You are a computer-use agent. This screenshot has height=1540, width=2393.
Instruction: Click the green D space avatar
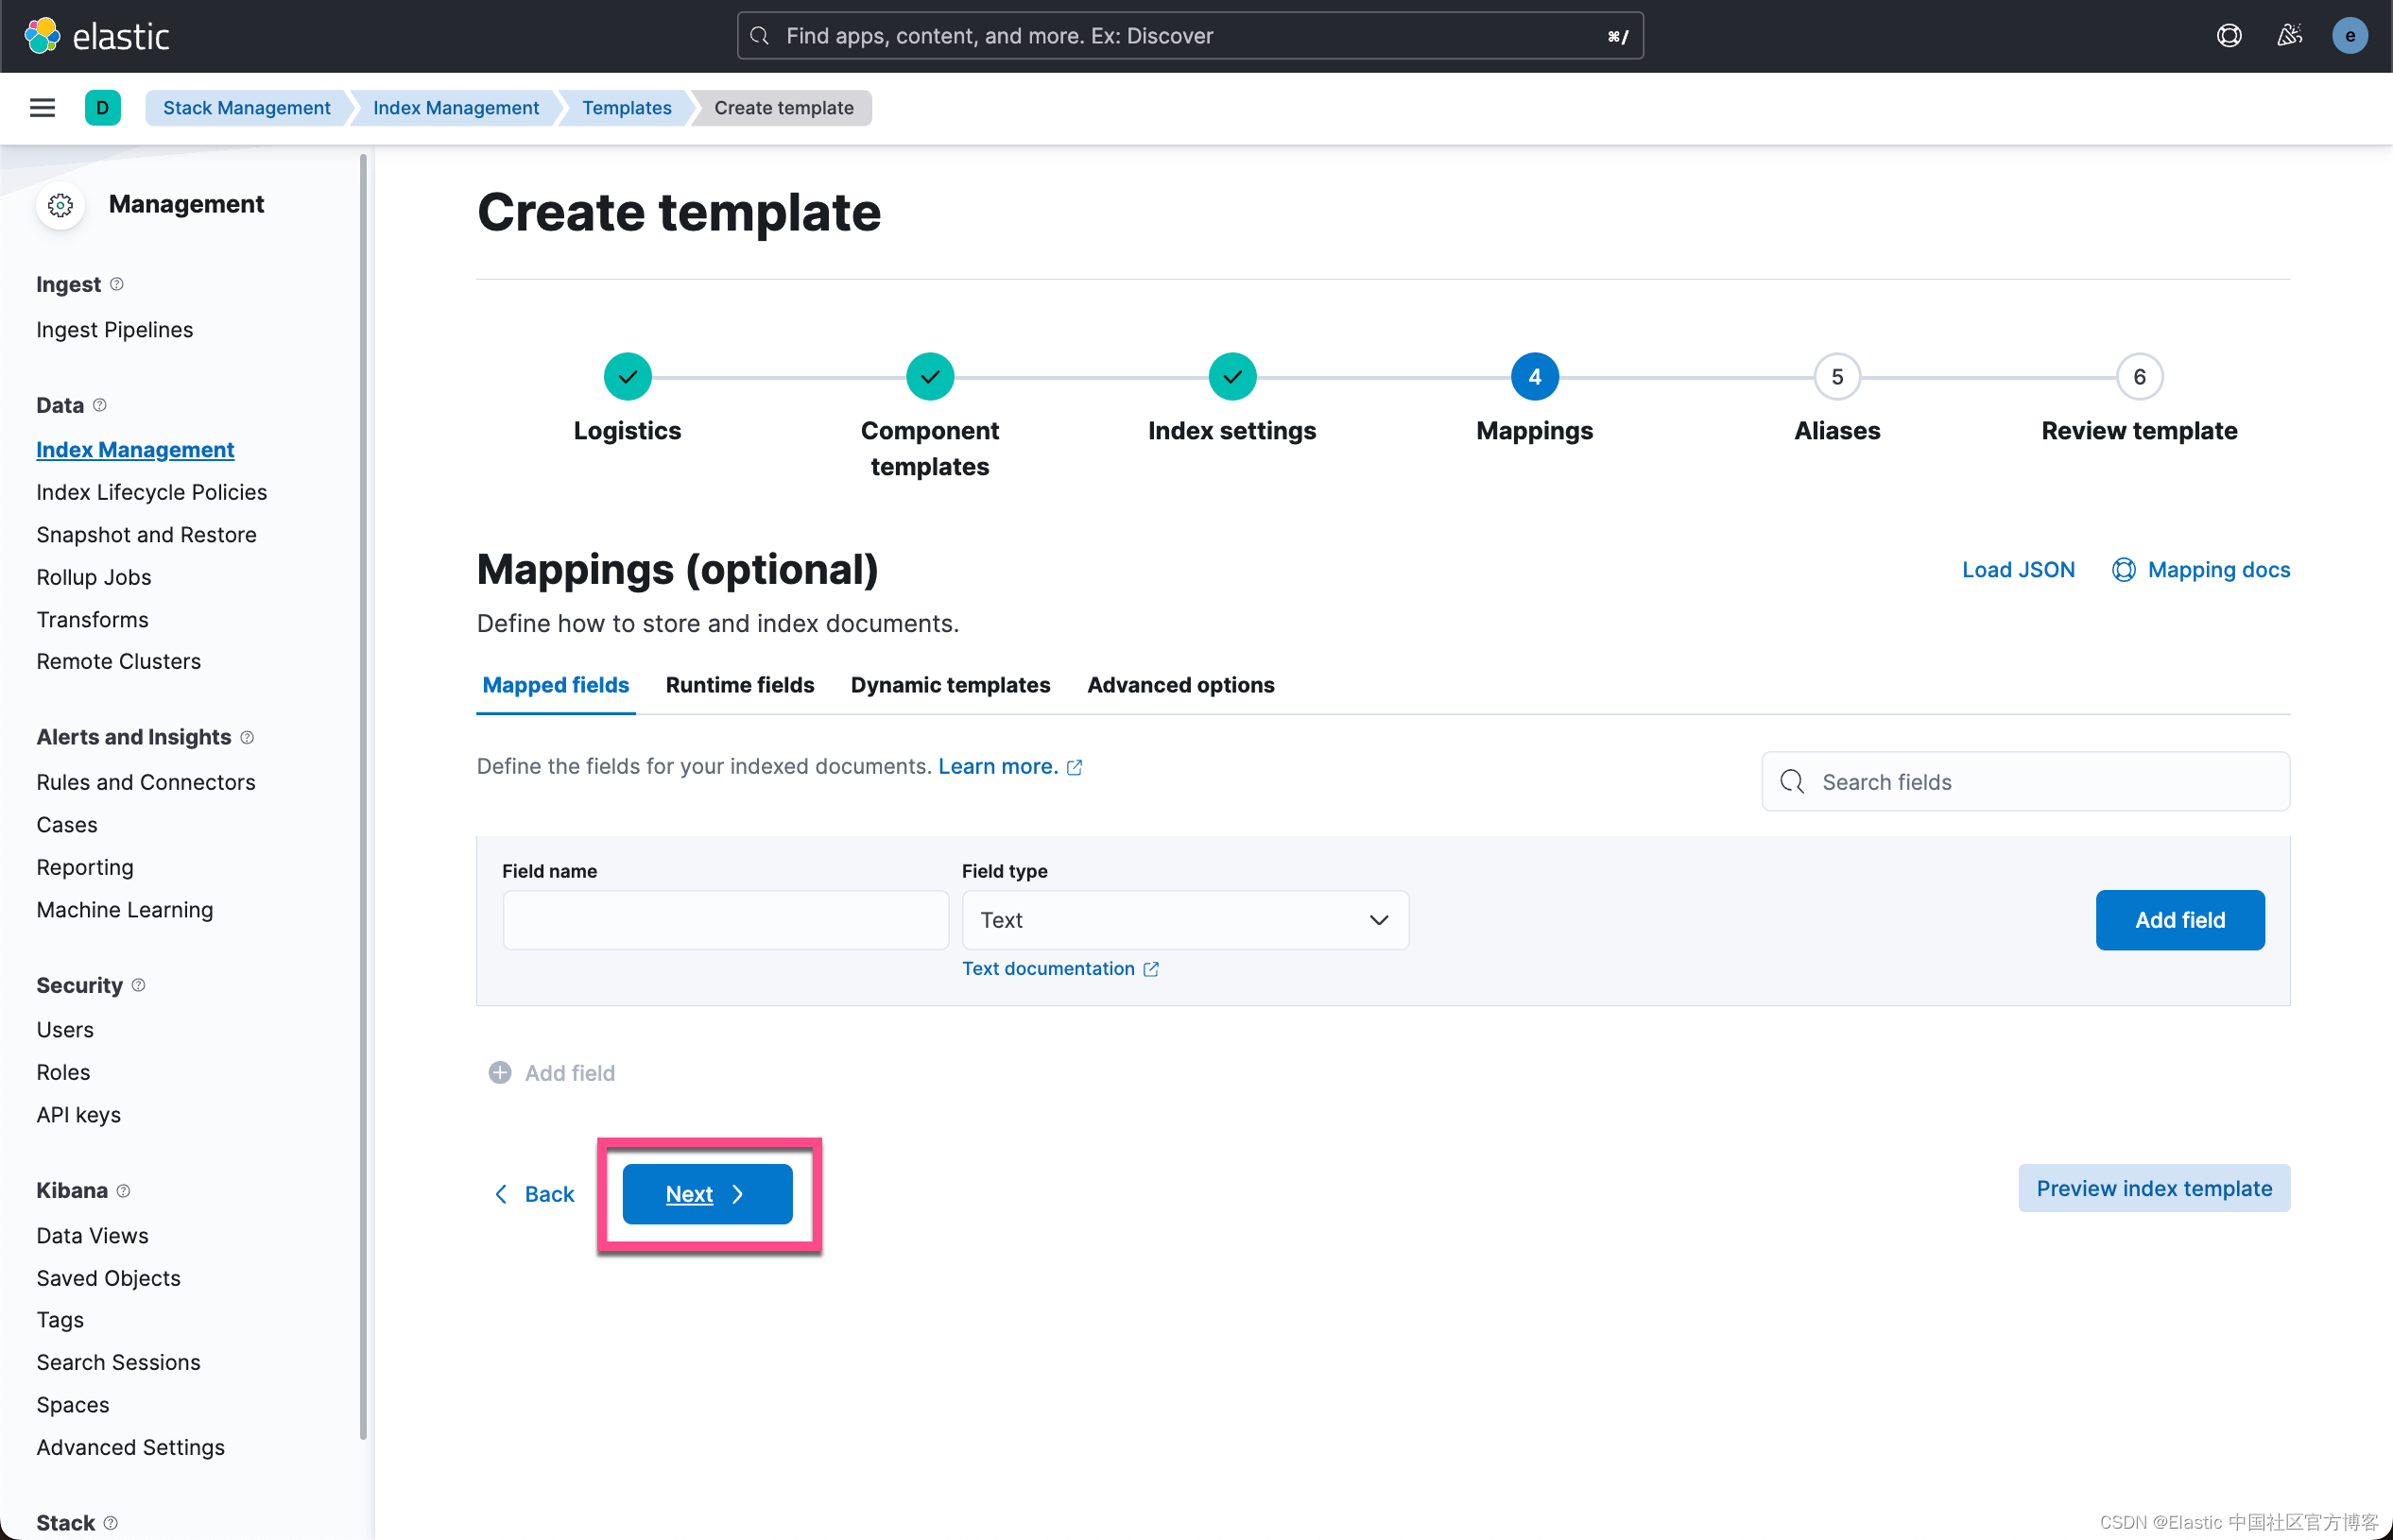click(x=102, y=108)
